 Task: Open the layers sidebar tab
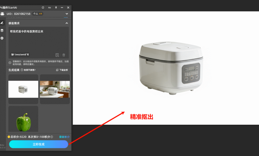coord(2,30)
